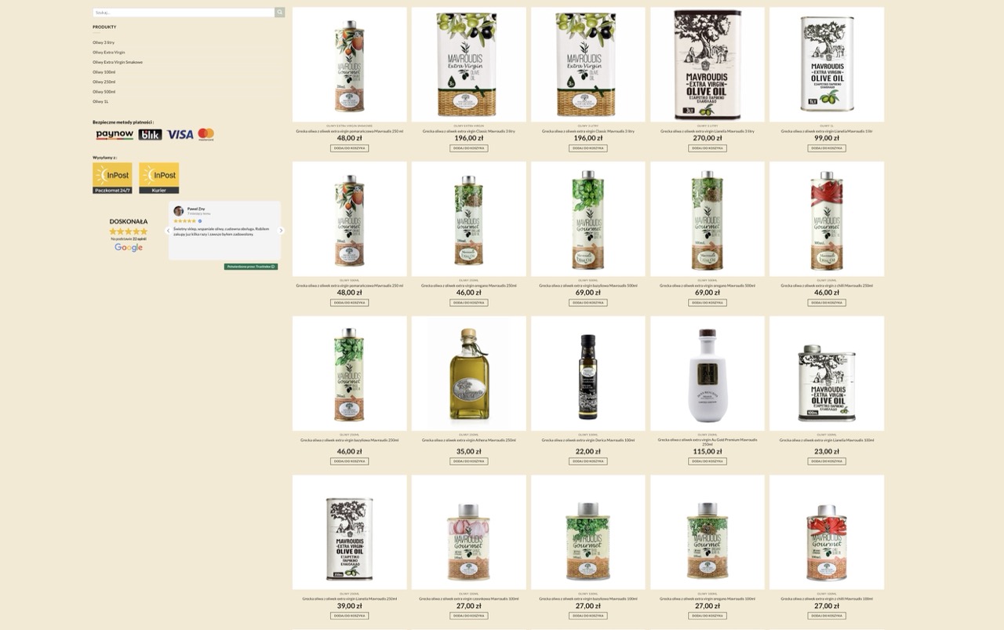1004x630 pixels.
Task: Add Au Gold Premium 250ml to cart
Action: [x=708, y=461]
